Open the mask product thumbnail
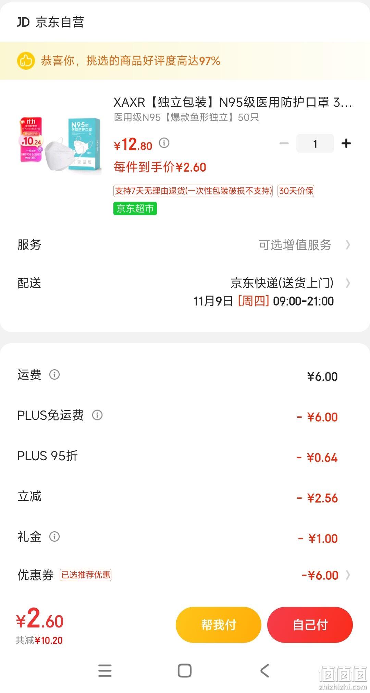Viewport: 370px width, 693px height. (x=60, y=145)
